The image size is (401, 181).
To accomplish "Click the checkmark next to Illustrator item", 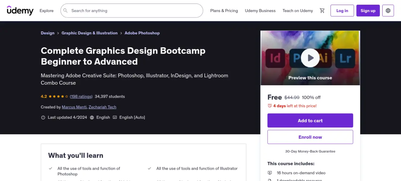I will pyautogui.click(x=149, y=168).
